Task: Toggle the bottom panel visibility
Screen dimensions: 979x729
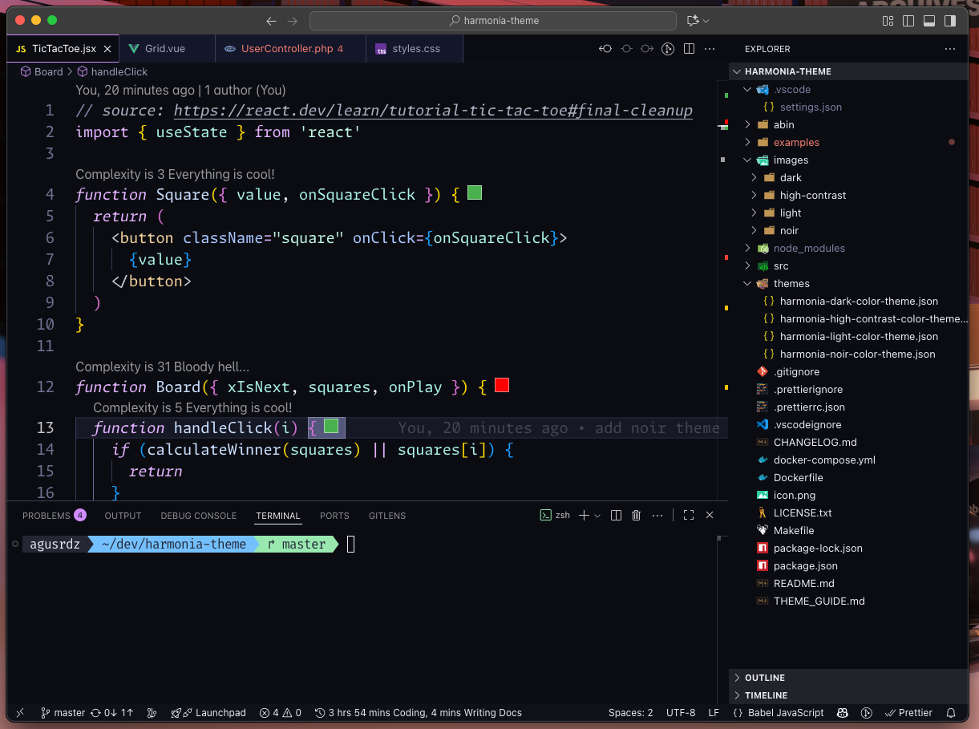Action: click(929, 21)
